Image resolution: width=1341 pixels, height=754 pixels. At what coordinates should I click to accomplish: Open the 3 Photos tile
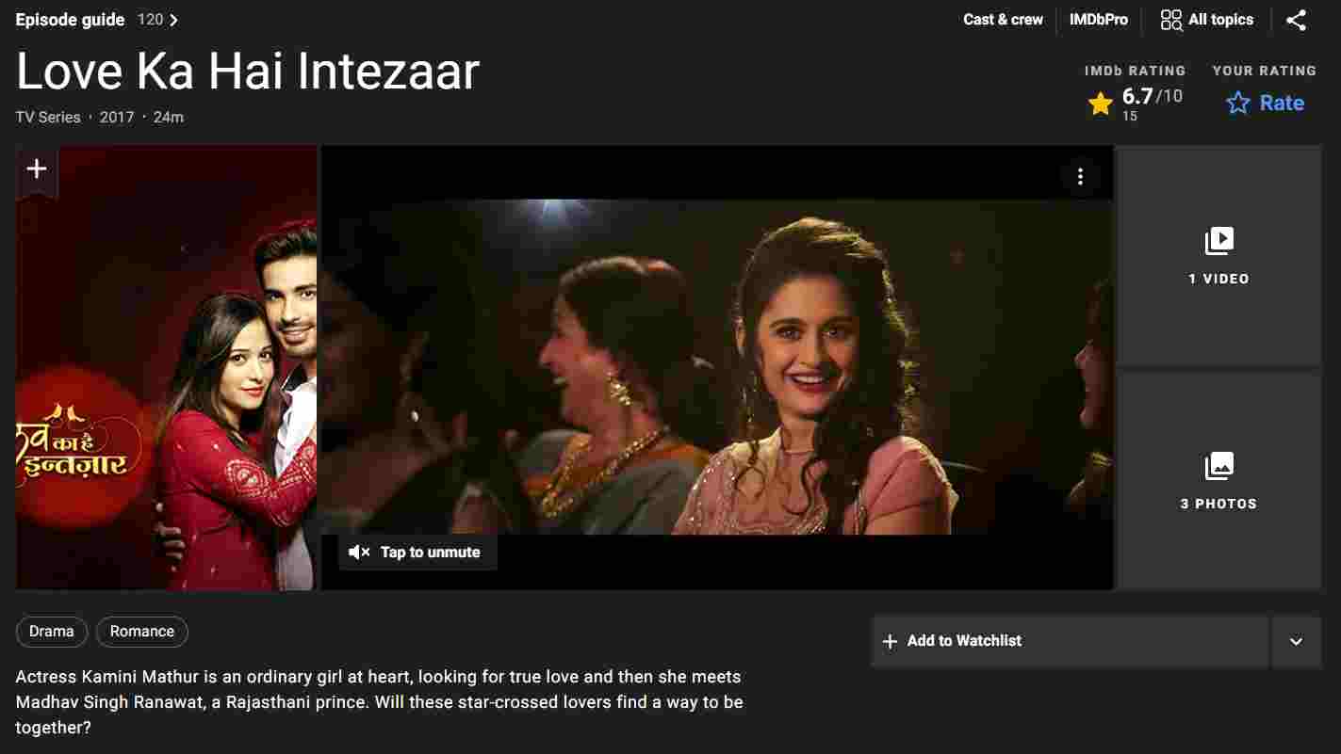pos(1218,480)
